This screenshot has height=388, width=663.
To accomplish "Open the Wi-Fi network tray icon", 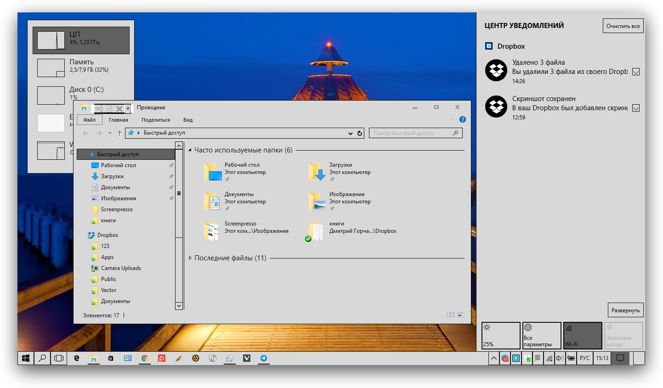I will click(x=549, y=359).
